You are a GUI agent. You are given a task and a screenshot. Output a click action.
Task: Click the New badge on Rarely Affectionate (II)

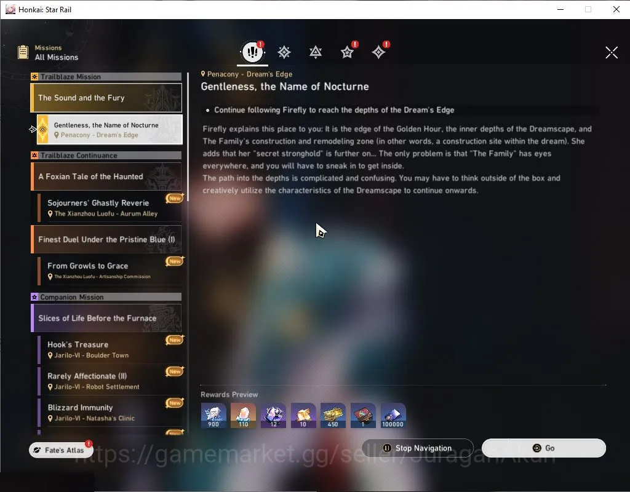(x=175, y=371)
